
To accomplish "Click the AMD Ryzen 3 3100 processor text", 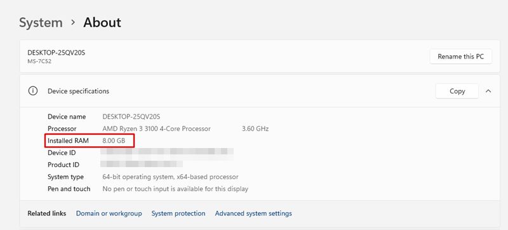I will [x=156, y=128].
